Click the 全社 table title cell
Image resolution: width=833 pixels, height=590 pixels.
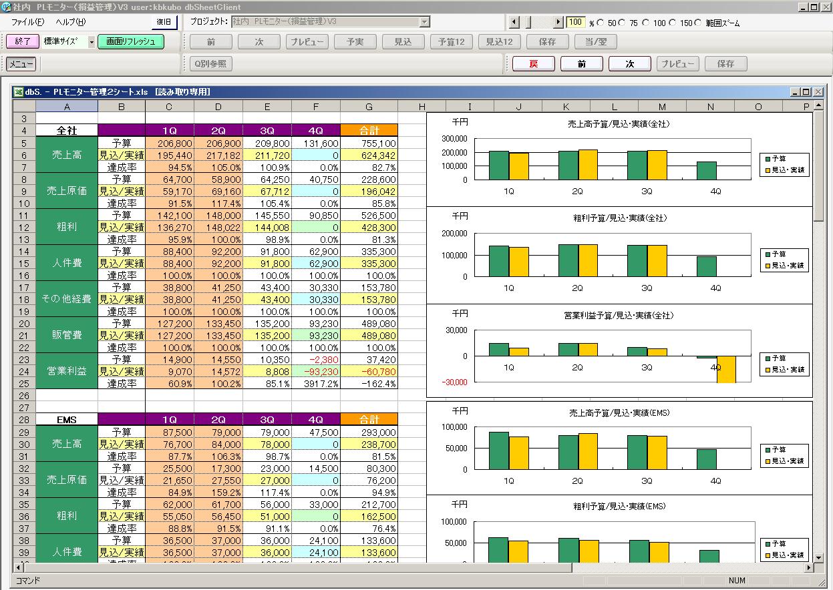(67, 131)
